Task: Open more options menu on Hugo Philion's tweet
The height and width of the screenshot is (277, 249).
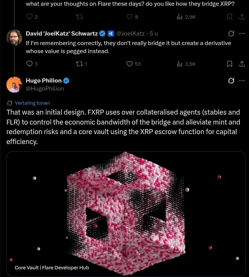Action: click(242, 81)
